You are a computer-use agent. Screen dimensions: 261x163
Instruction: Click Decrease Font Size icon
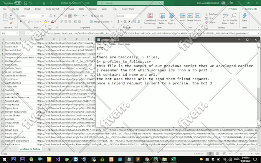(x=55, y=16)
